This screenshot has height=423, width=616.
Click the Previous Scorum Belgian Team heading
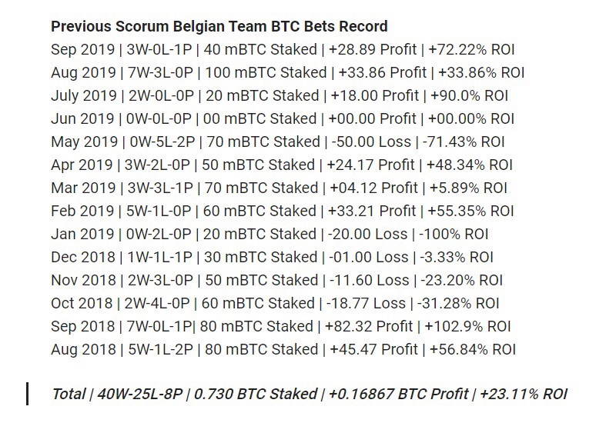219,27
